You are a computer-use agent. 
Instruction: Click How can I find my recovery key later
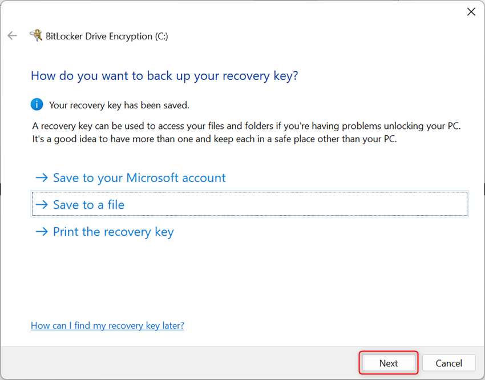point(107,325)
